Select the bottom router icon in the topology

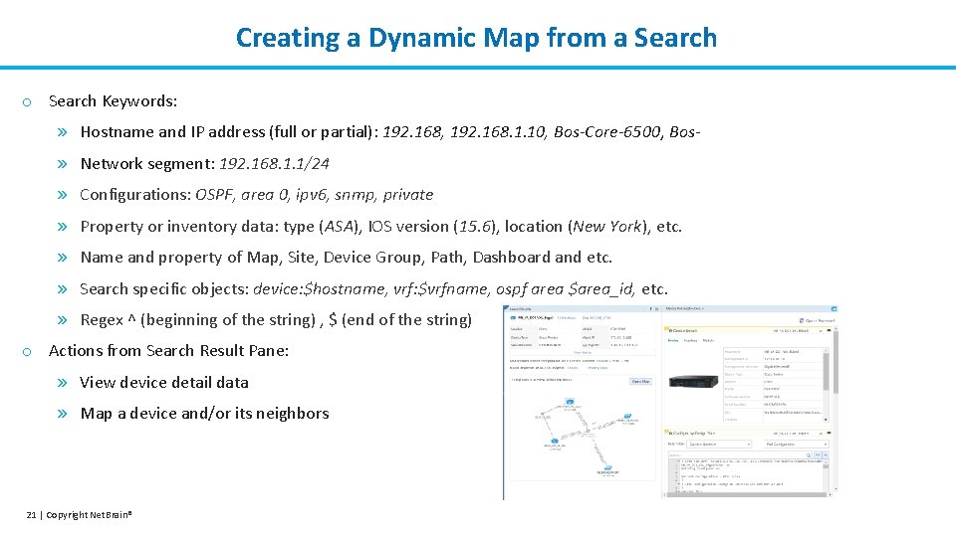(x=607, y=467)
